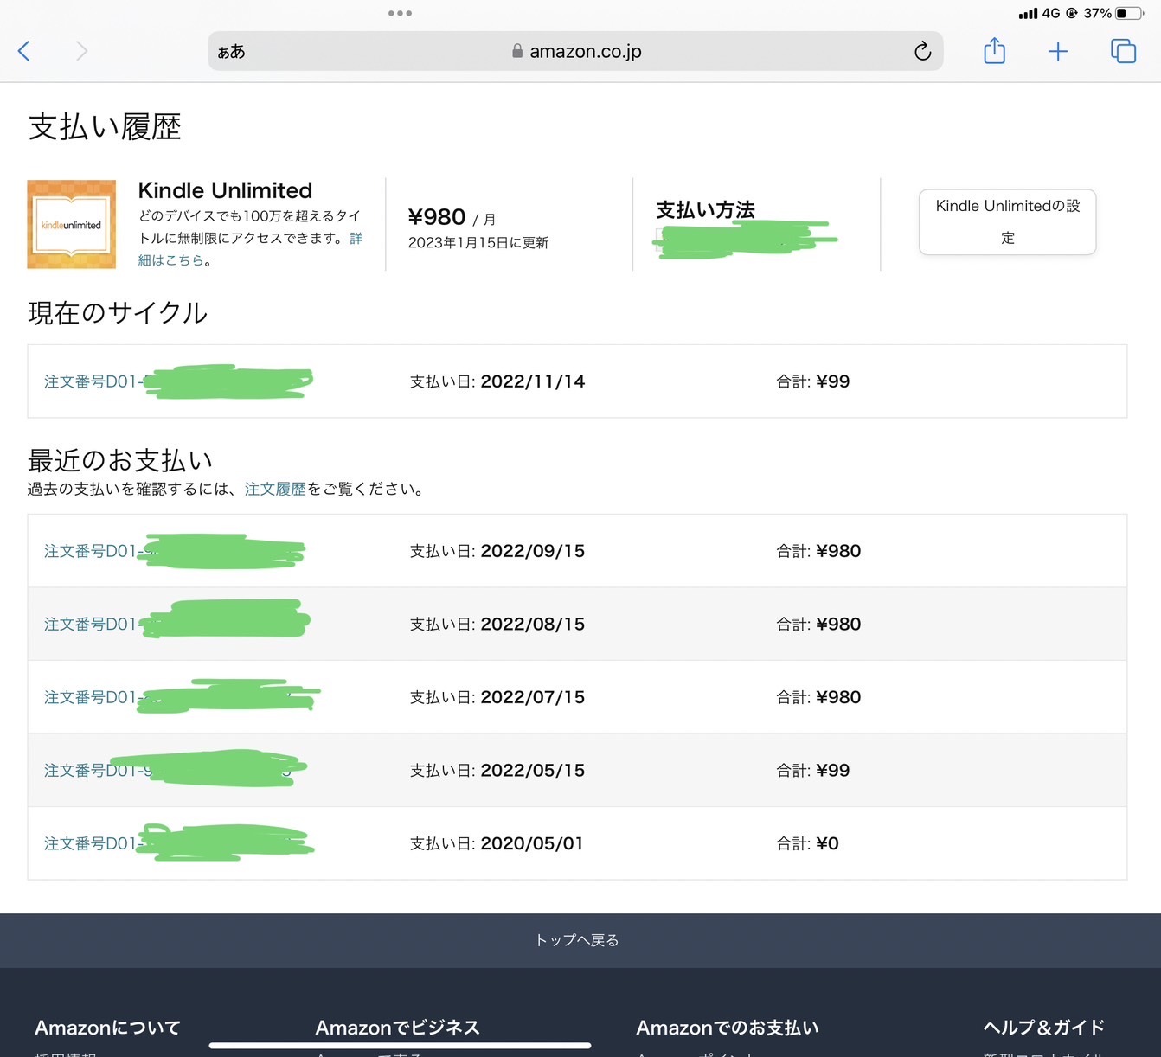Open reader options via ぁあ button
Screen dimensions: 1161x1057
231,52
